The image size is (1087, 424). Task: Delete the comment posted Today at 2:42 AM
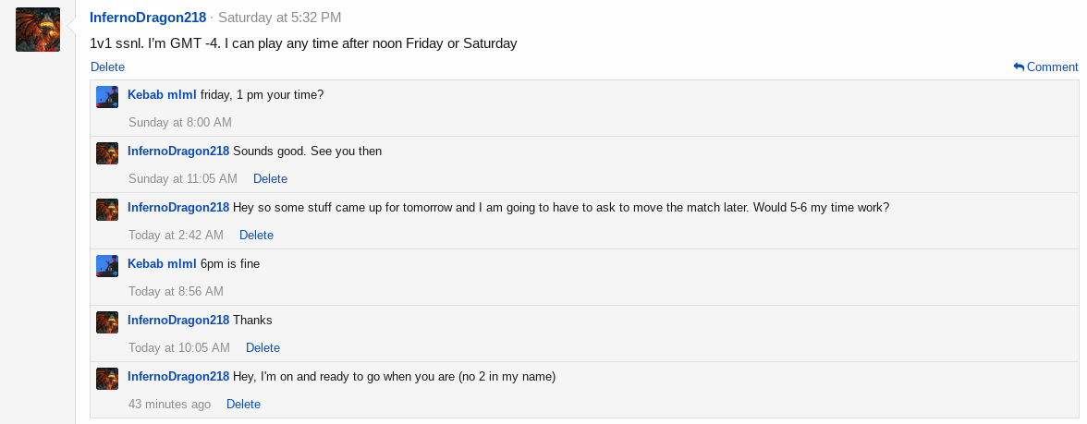(256, 235)
